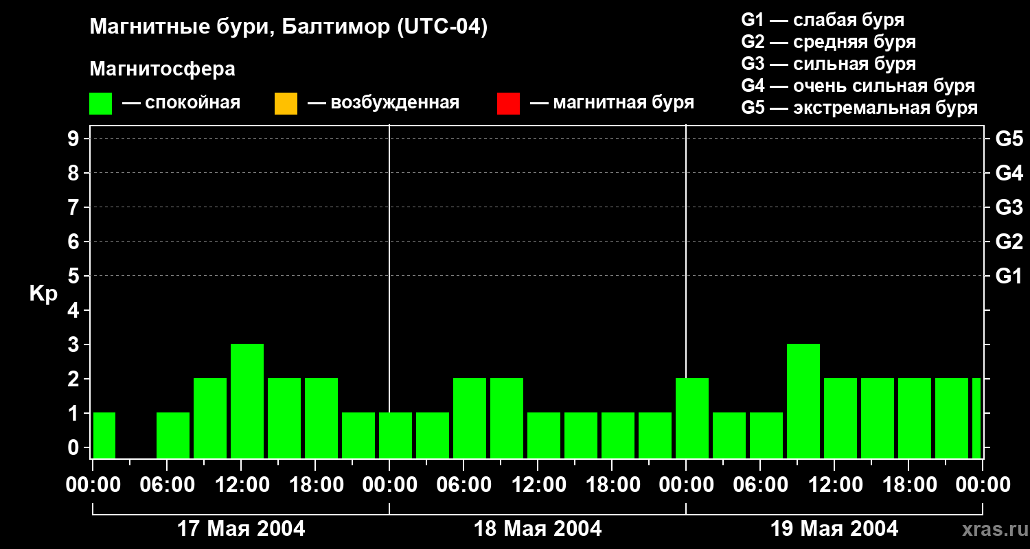Click the 06:00 Kp 1 bar on 19 Мая
Viewport: 1030px width, 549px height.
pyautogui.click(x=766, y=435)
